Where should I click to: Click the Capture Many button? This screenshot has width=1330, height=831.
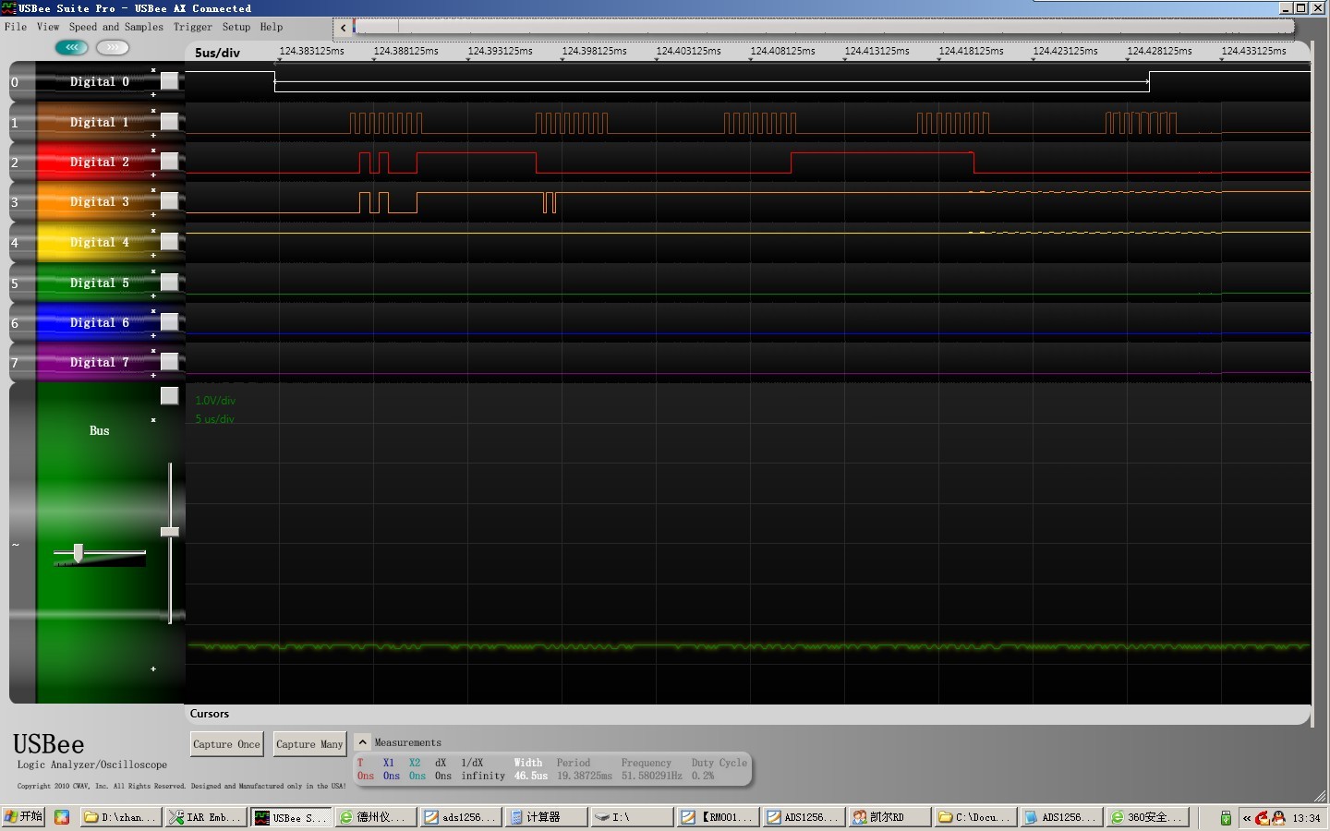[309, 744]
